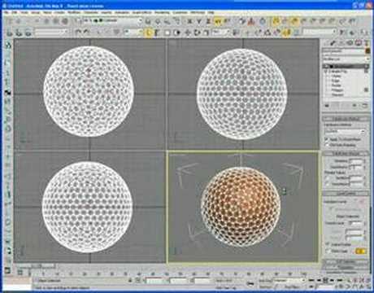This screenshot has height=293, width=374.
Task: Choose the Rectangular Selection Region tool
Action: pyautogui.click(x=167, y=33)
